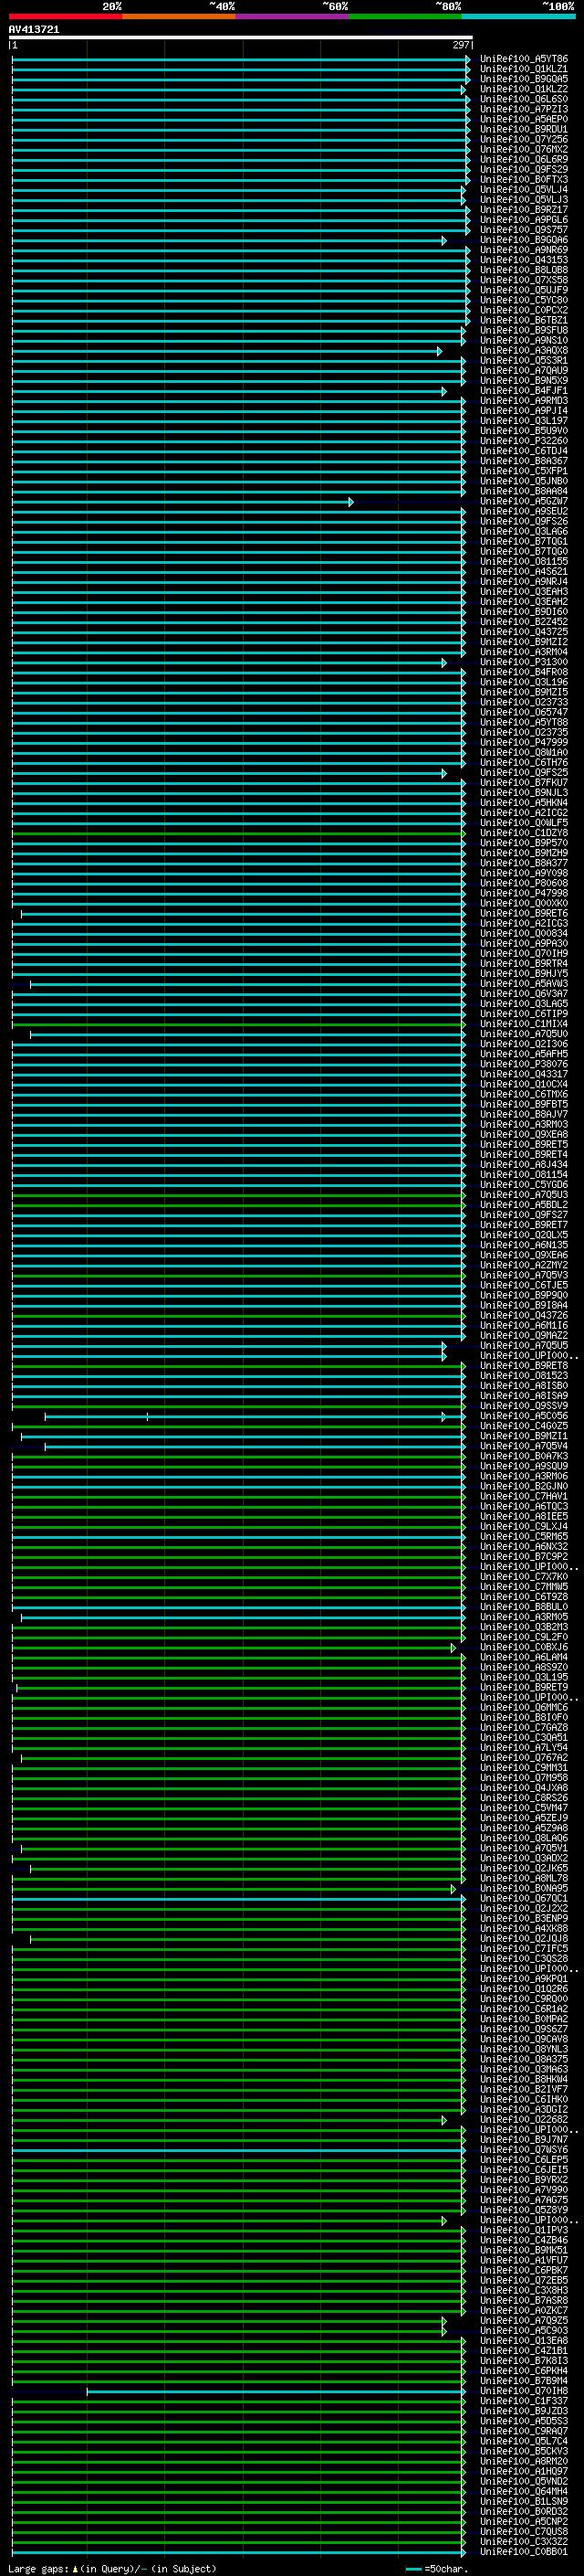Image resolution: width=584 pixels, height=2576 pixels.
Task: Select UniRef100_Q6MMC6 label
Action: [x=524, y=1708]
